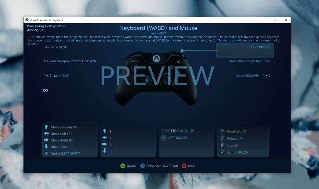Click the Move Back (S) down arrow icon
The width and height of the screenshot is (319, 189).
tap(46, 147)
